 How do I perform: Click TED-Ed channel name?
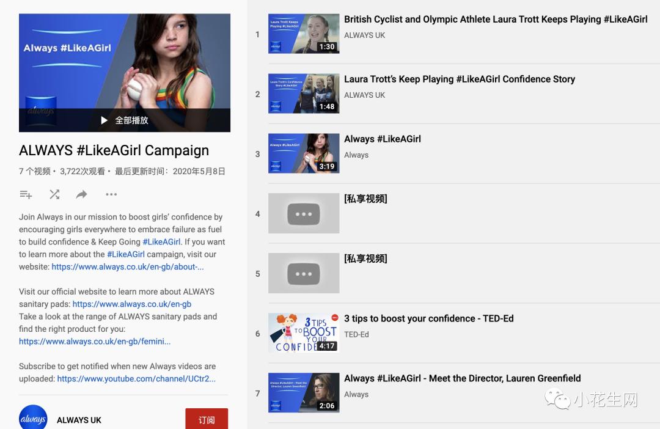pyautogui.click(x=356, y=335)
